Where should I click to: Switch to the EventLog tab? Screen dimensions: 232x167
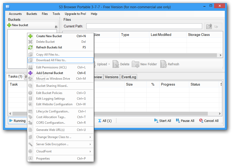pos(129,77)
